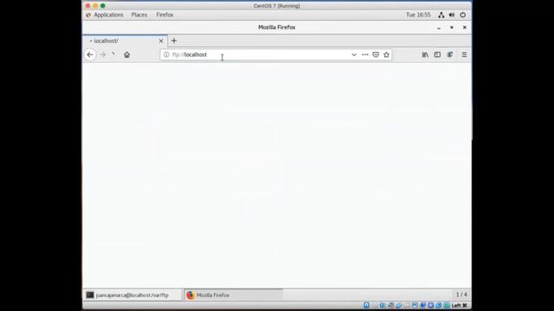Open the Firefox home page
Image resolution: width=554 pixels, height=311 pixels.
point(127,54)
